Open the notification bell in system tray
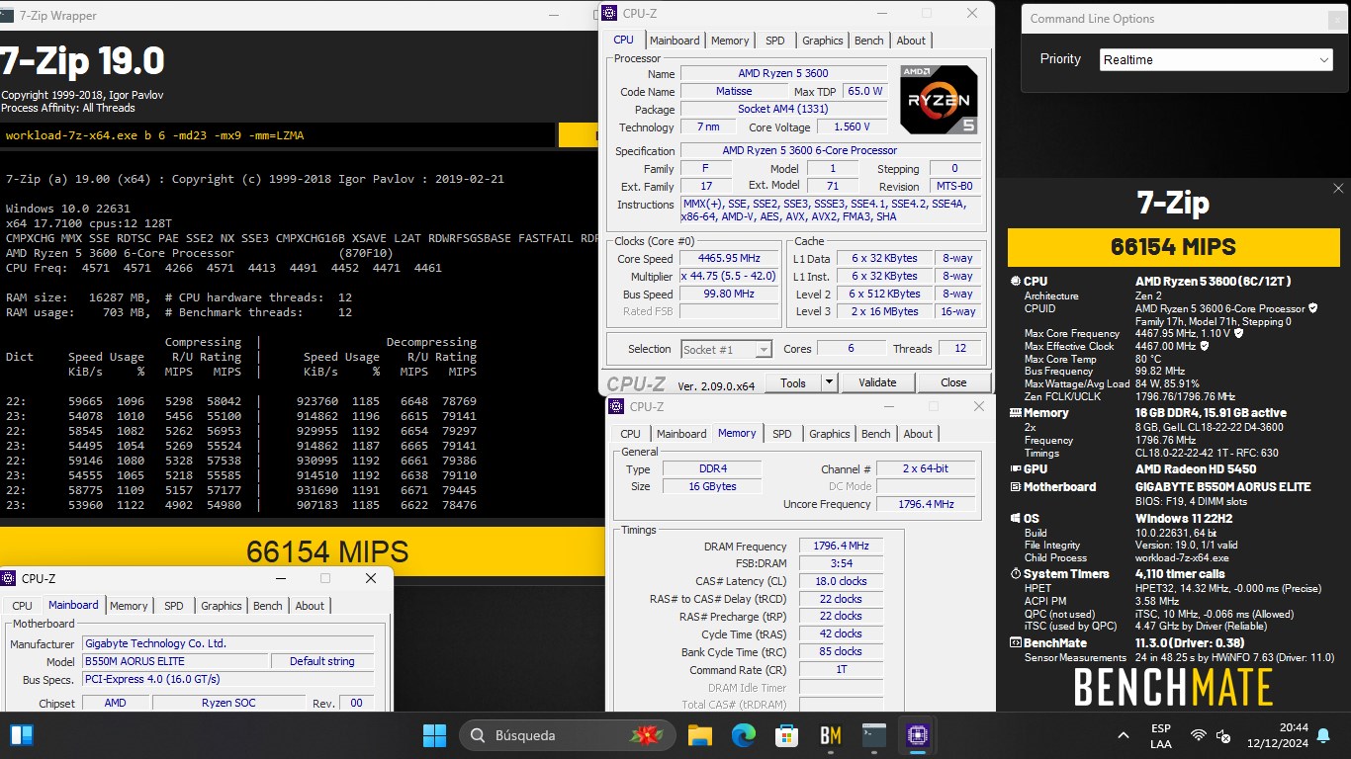The height and width of the screenshot is (759, 1351). pyautogui.click(x=1323, y=735)
